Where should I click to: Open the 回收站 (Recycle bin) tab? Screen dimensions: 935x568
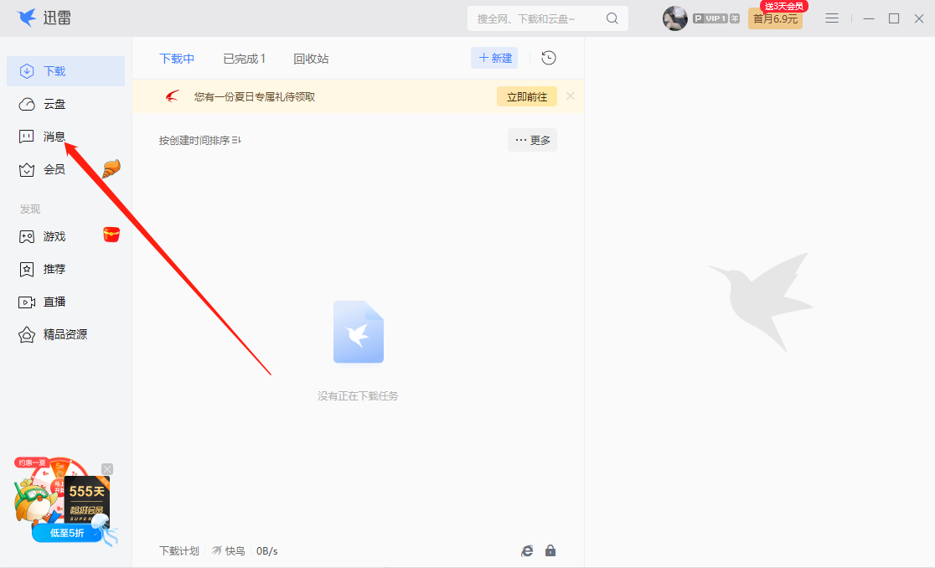[311, 58]
